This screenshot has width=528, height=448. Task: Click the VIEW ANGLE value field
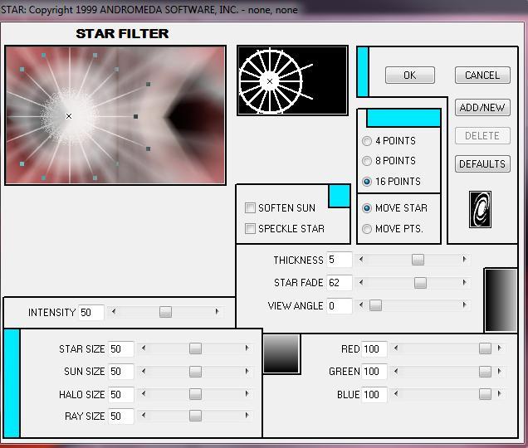pyautogui.click(x=339, y=305)
